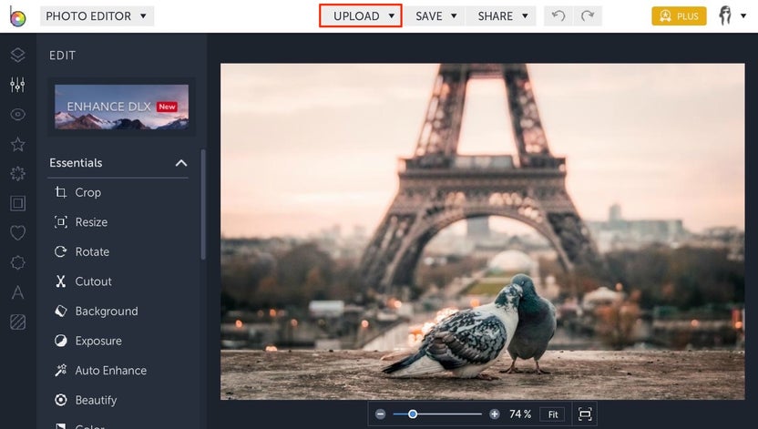Open the Frames square icon
The width and height of the screenshot is (758, 429).
(18, 203)
